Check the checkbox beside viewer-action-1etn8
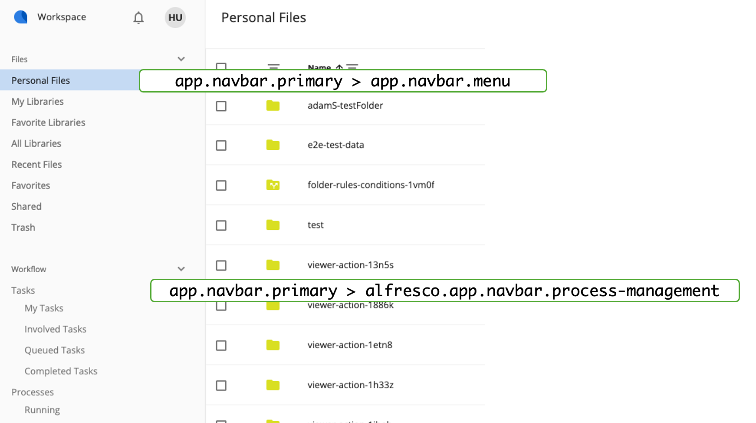Image resolution: width=756 pixels, height=423 pixels. 221,345
